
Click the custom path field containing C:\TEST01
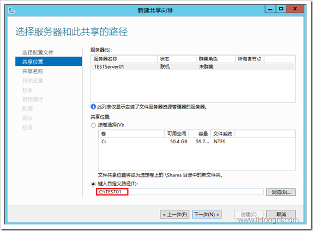point(180,192)
